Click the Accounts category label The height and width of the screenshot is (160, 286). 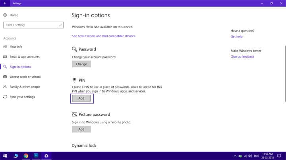(x=10, y=38)
